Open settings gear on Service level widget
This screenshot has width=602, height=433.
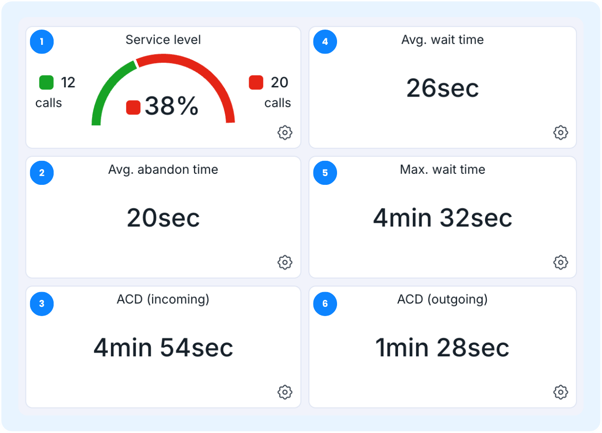(285, 133)
